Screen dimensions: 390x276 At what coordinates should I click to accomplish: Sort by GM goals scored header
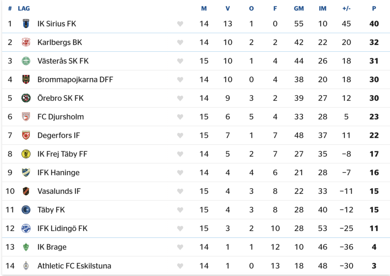[x=299, y=8]
